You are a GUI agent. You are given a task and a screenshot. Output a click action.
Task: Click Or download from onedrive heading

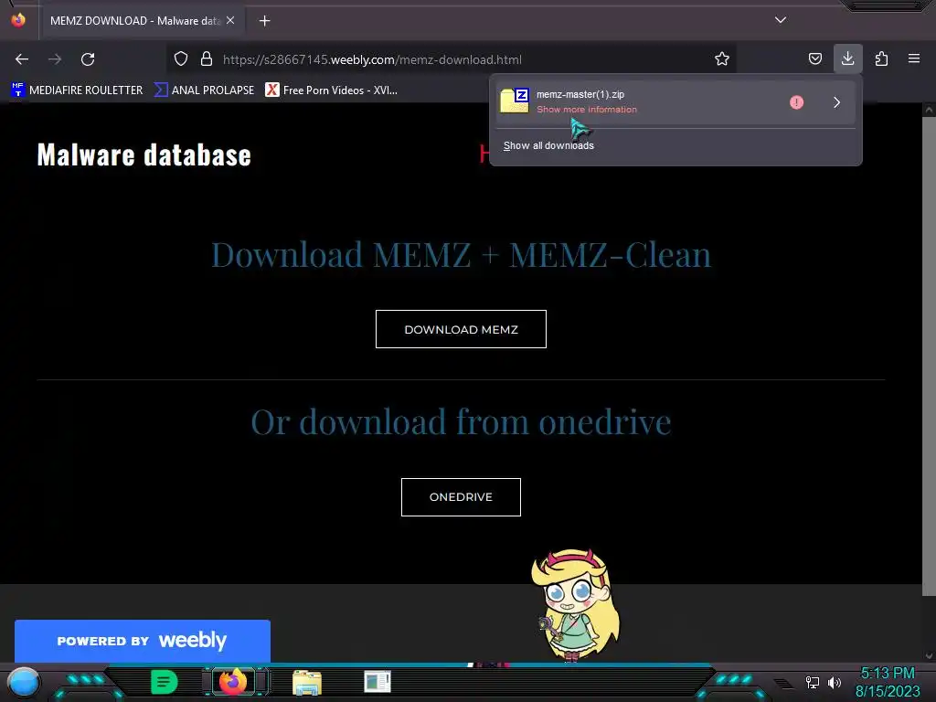point(461,422)
